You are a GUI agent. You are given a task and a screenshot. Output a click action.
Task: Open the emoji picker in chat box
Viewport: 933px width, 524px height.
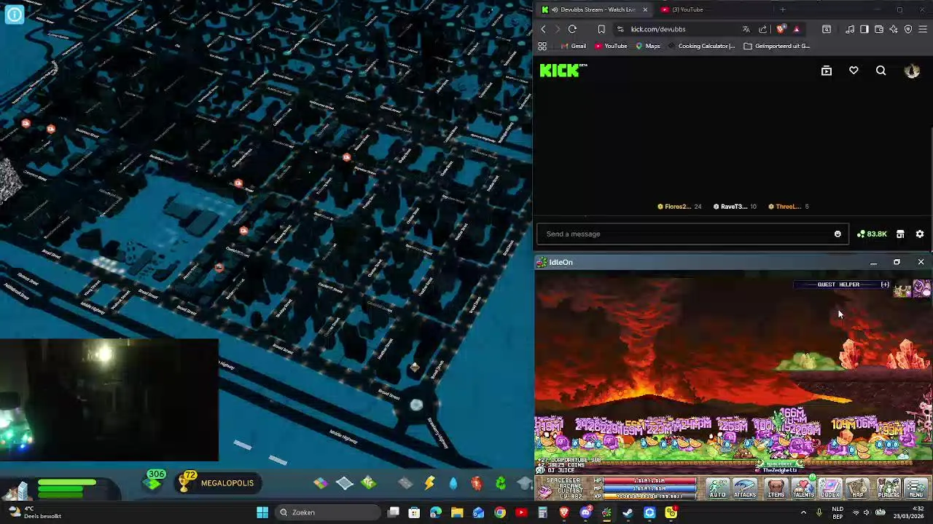(x=838, y=234)
